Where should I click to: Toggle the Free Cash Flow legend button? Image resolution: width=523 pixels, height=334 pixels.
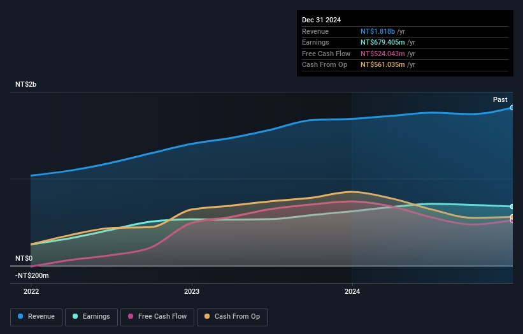tap(157, 317)
